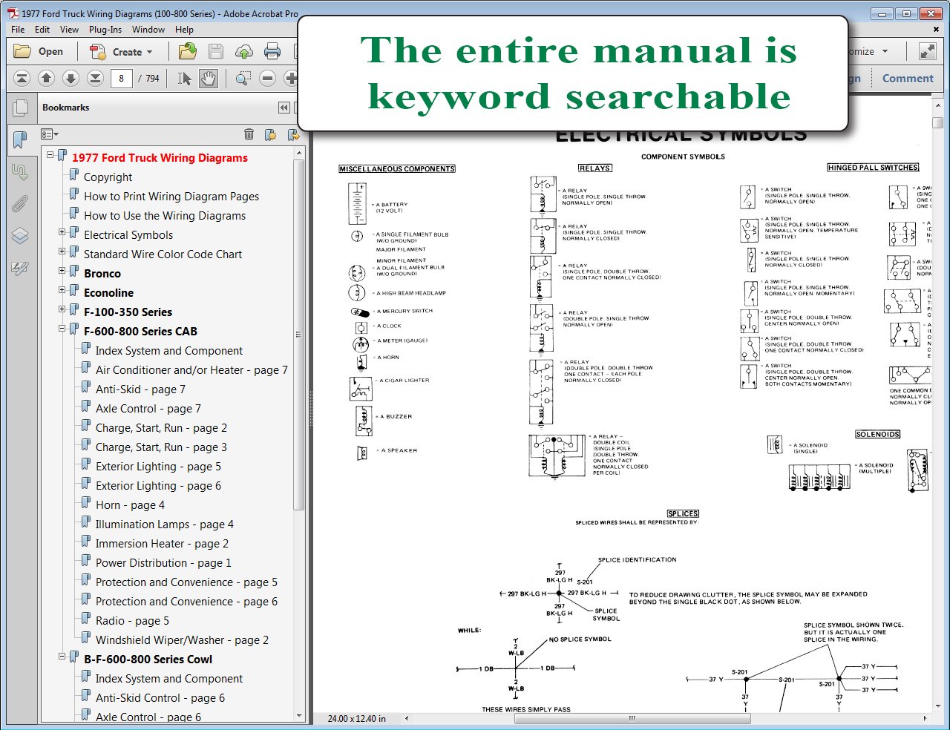Toggle the Page Thumbnails pane
950x730 pixels.
click(x=20, y=108)
